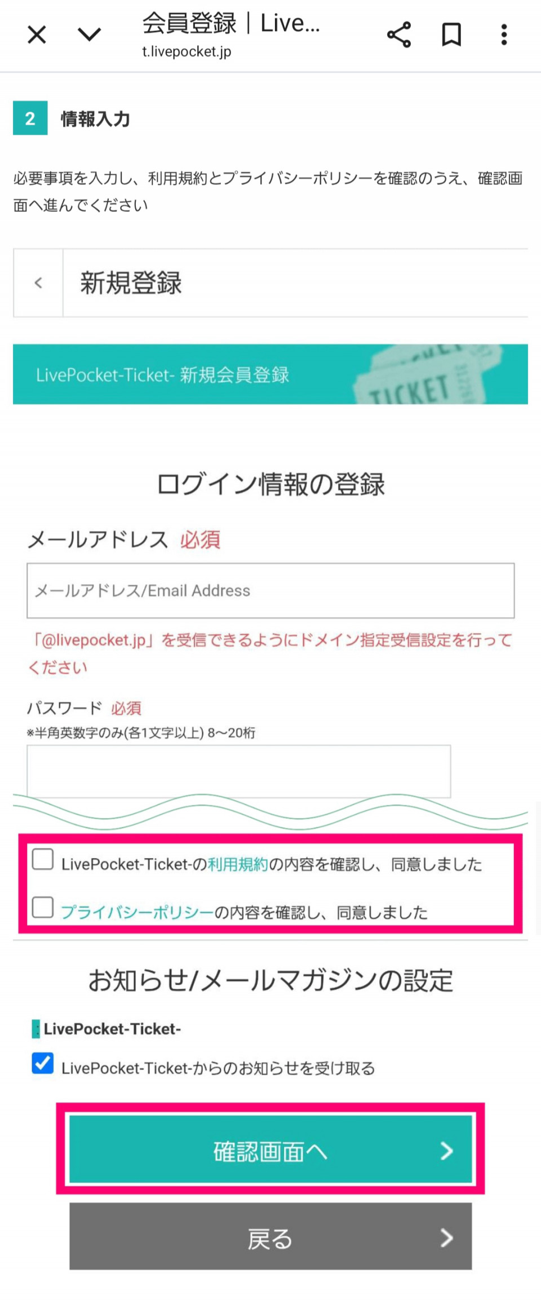Open the three-dot overflow menu
Viewport: 541px width, 1313px height.
click(x=504, y=35)
